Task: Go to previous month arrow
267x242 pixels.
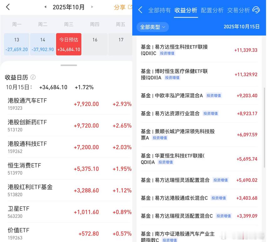Action: (45, 7)
